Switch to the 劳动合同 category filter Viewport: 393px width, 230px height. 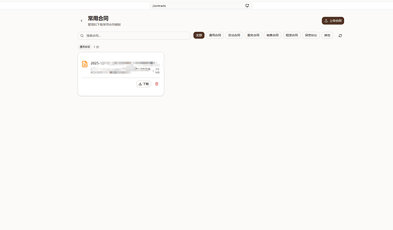pyautogui.click(x=234, y=35)
